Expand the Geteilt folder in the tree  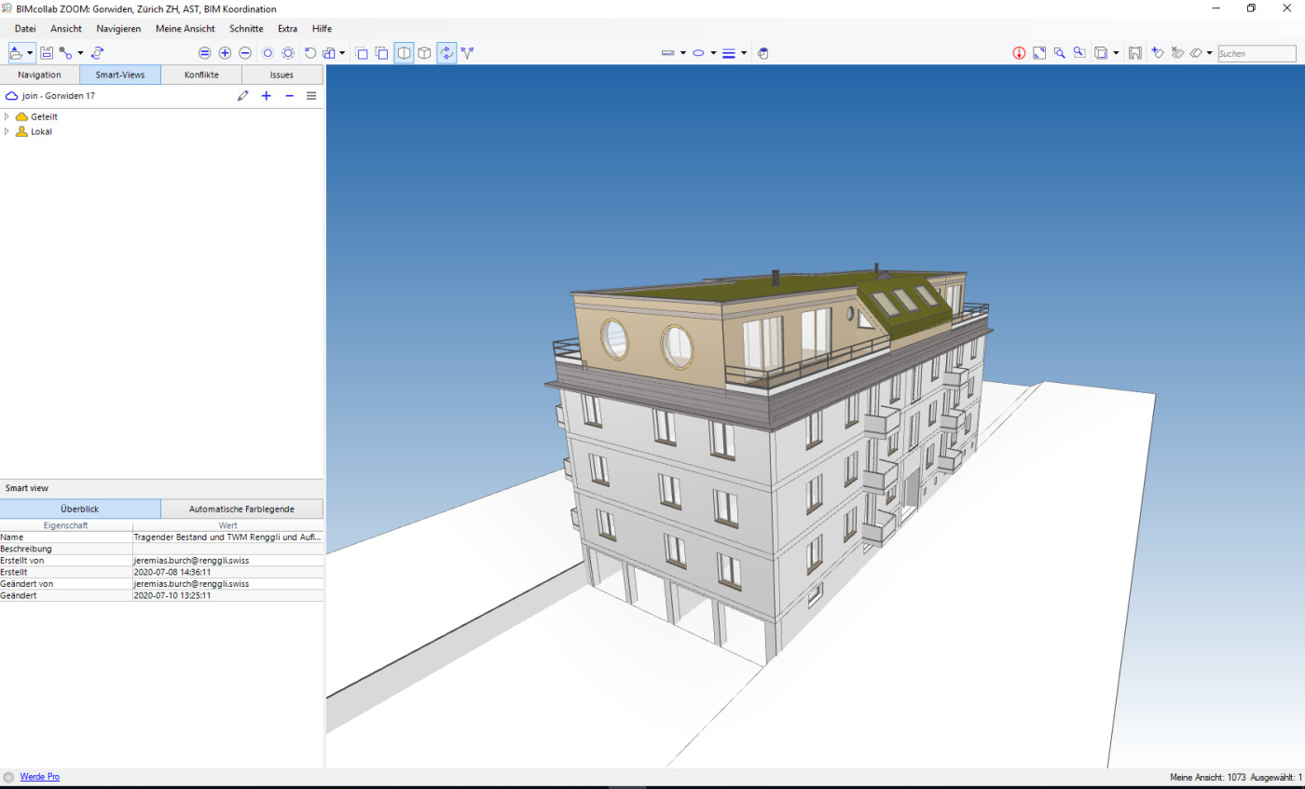[9, 116]
